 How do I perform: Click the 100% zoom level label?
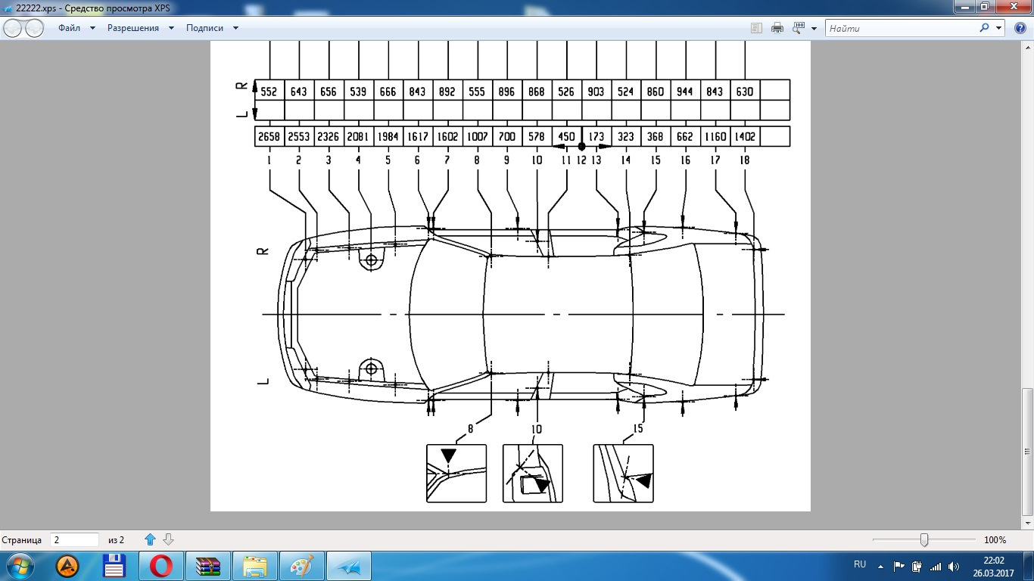point(995,540)
